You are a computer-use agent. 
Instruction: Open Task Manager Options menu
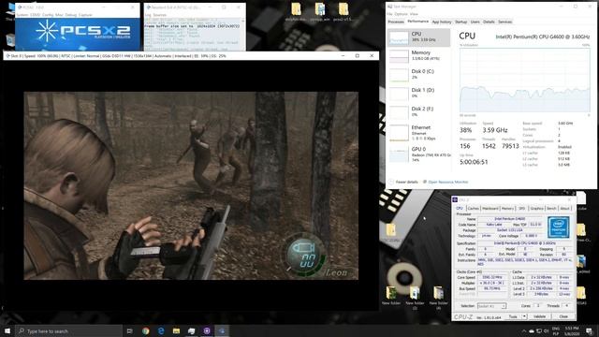click(401, 14)
